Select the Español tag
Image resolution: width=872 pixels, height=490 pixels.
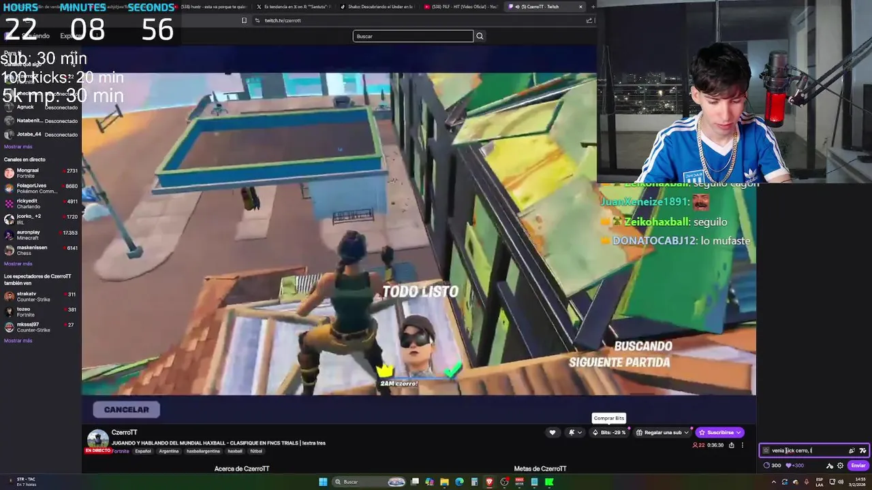coord(143,451)
